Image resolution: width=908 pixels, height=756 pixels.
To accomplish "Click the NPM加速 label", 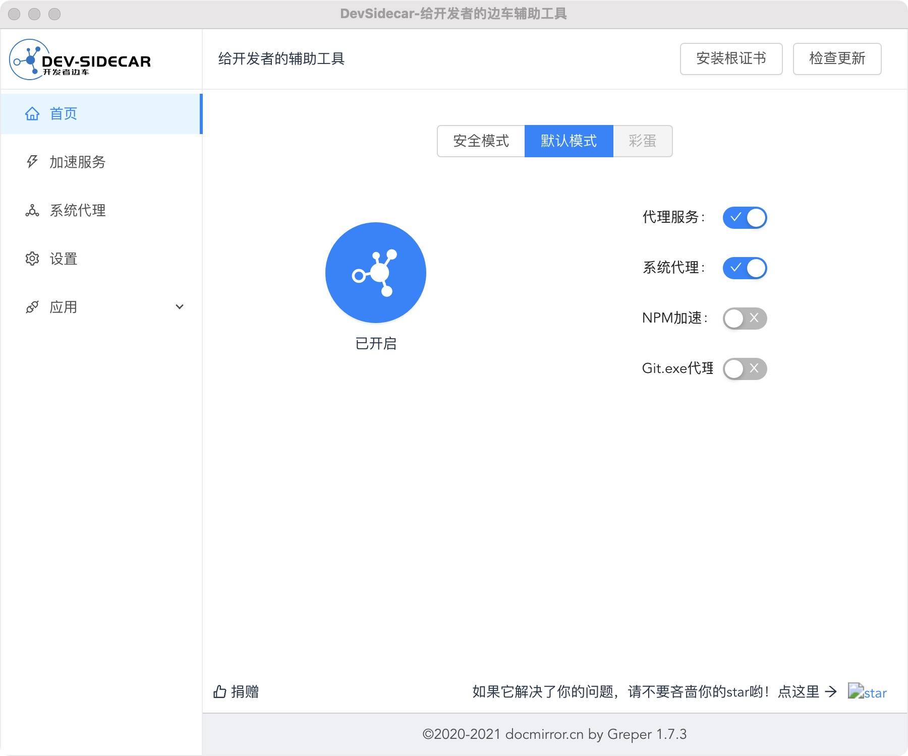I will (x=675, y=318).
